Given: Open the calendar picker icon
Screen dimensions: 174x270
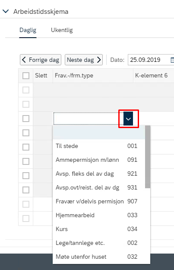Looking at the screenshot, I should tap(172, 60).
